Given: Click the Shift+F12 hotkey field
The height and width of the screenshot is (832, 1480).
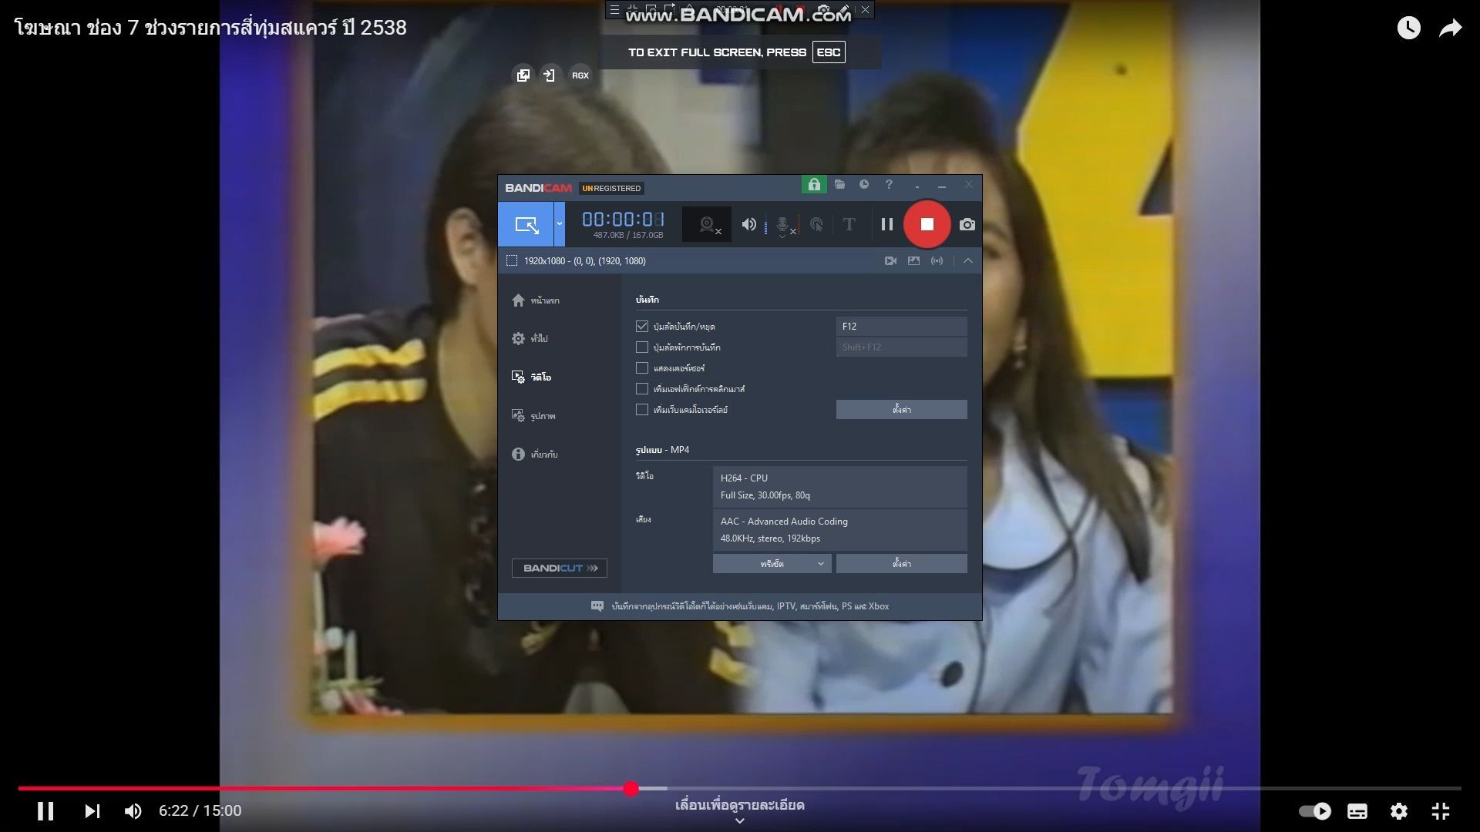Looking at the screenshot, I should point(901,347).
